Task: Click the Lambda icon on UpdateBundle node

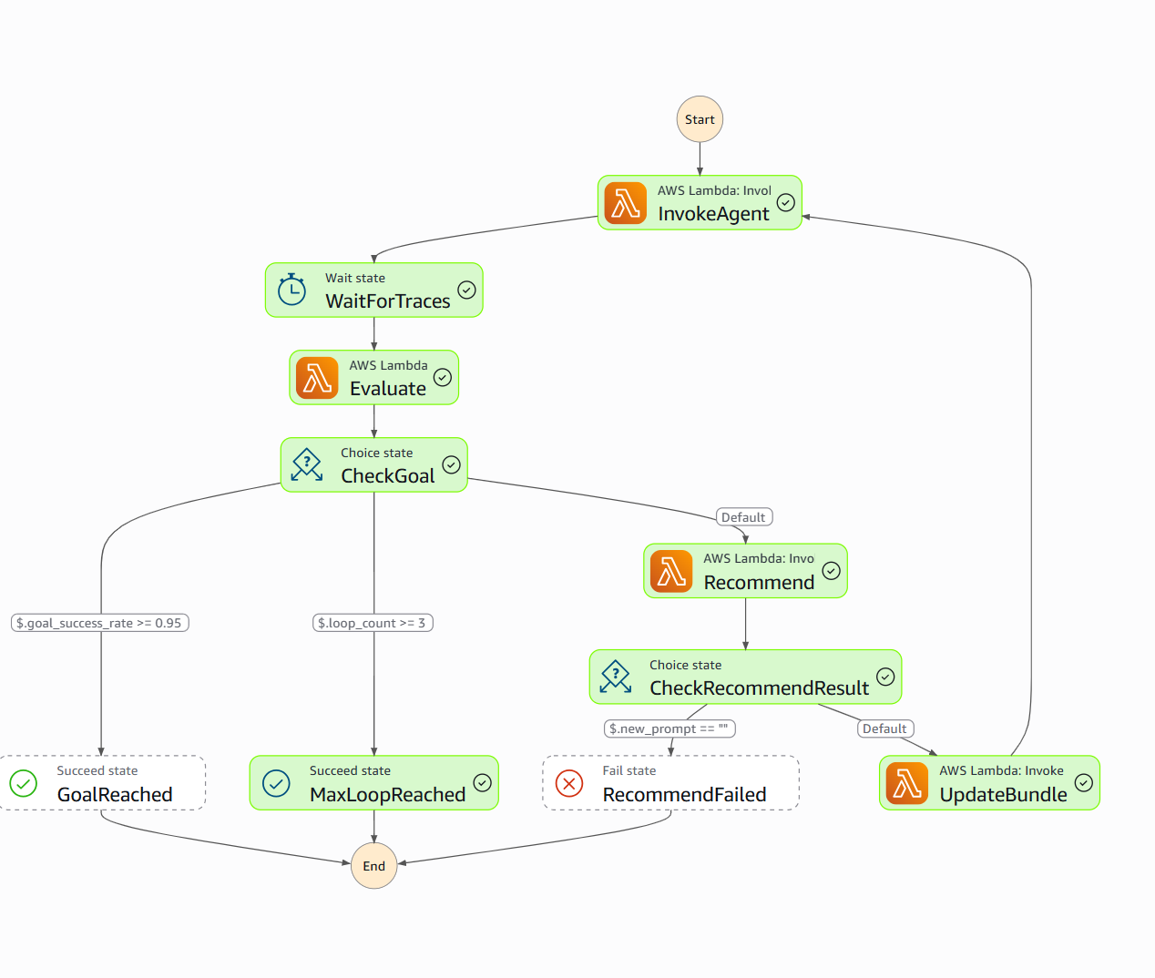Action: pyautogui.click(x=907, y=783)
